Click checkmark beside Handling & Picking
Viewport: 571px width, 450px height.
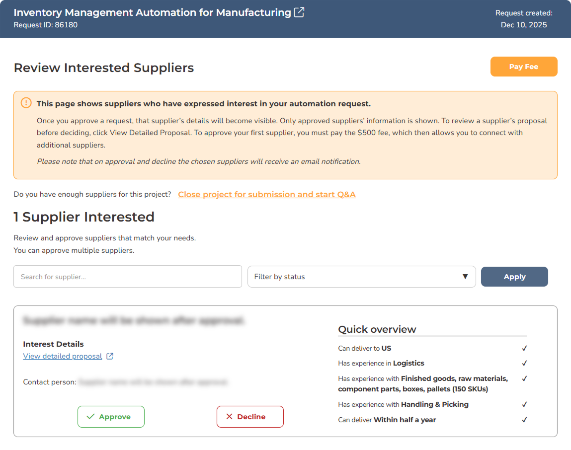click(x=524, y=404)
